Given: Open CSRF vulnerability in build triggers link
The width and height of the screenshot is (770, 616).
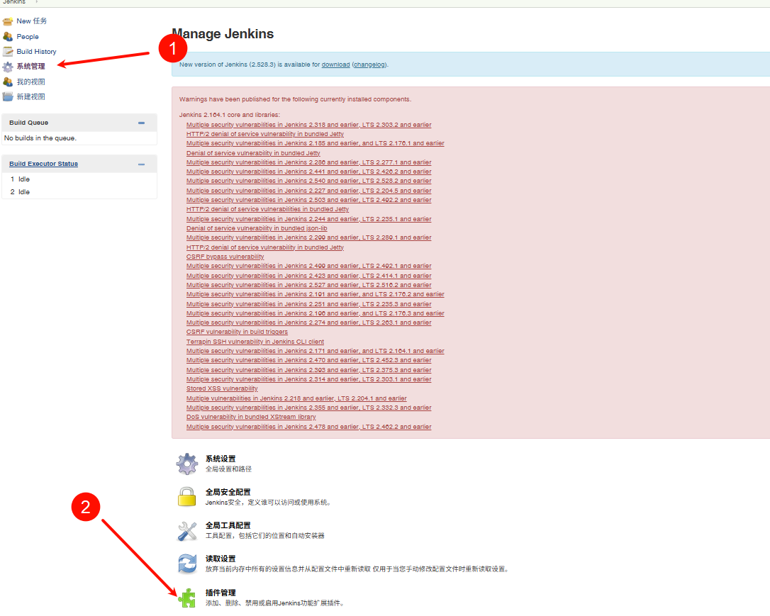Looking at the screenshot, I should coord(237,332).
